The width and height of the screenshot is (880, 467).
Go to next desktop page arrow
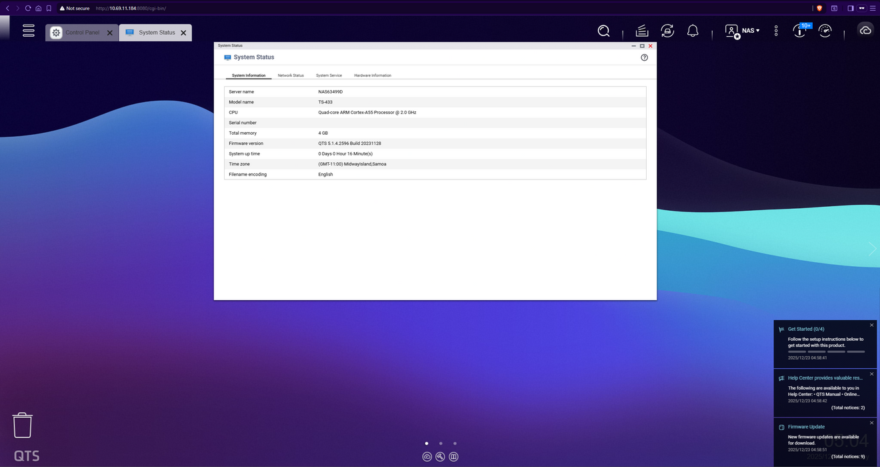[872, 249]
